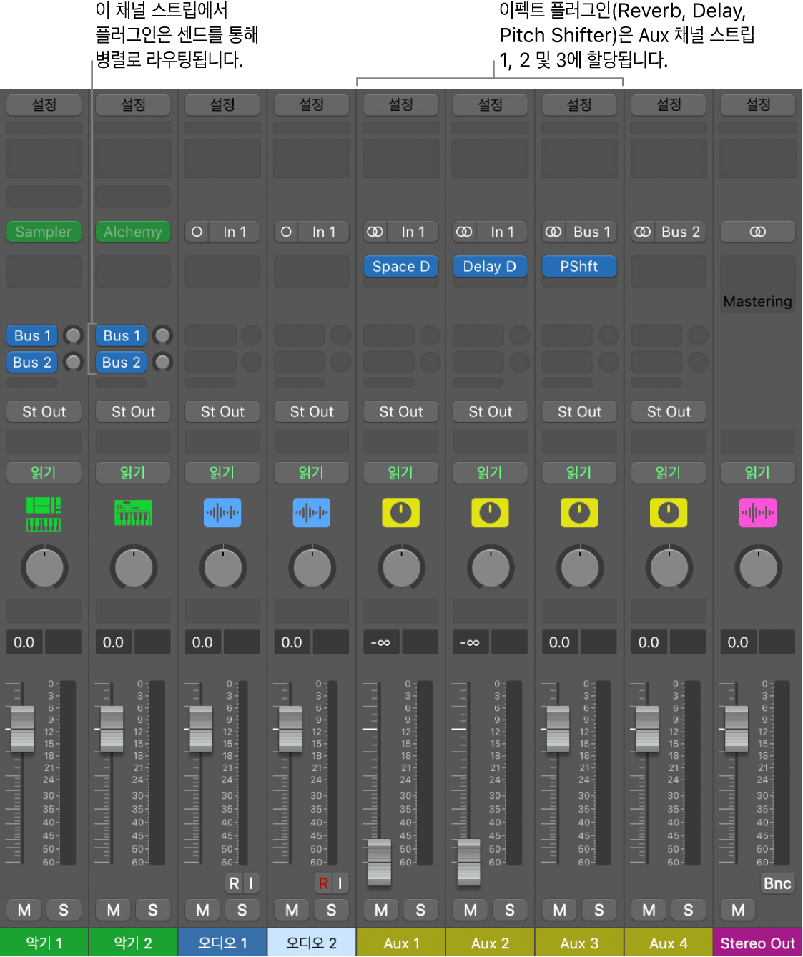Screen dimensions: 803x957
Task: Mute the Stereo Out channel
Action: coord(739,910)
